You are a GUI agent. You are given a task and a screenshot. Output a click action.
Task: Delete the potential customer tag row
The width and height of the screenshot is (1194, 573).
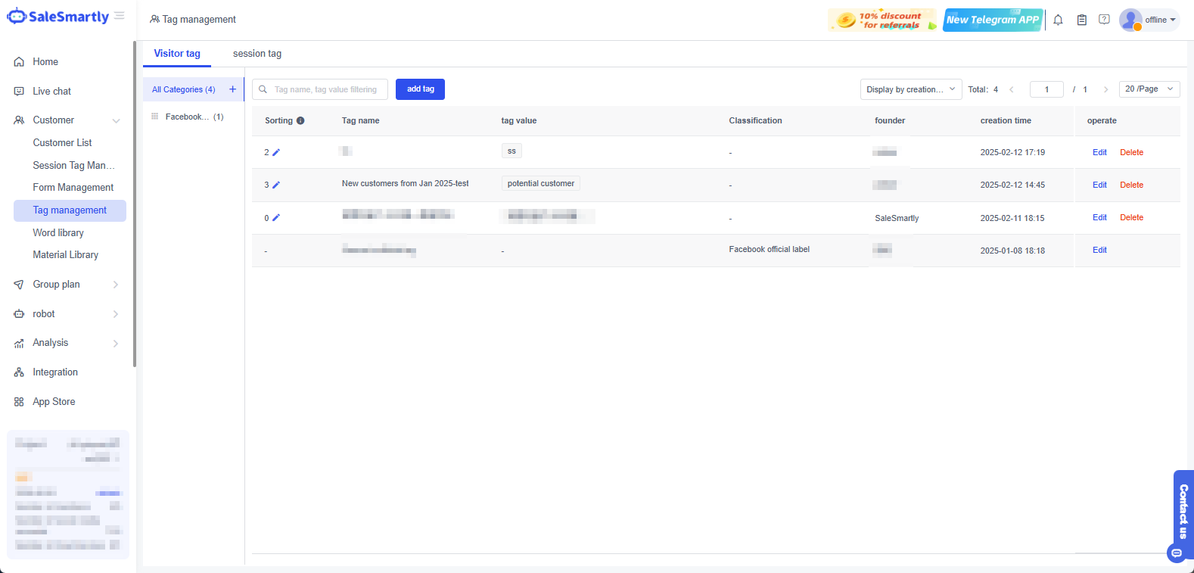[x=1131, y=185]
